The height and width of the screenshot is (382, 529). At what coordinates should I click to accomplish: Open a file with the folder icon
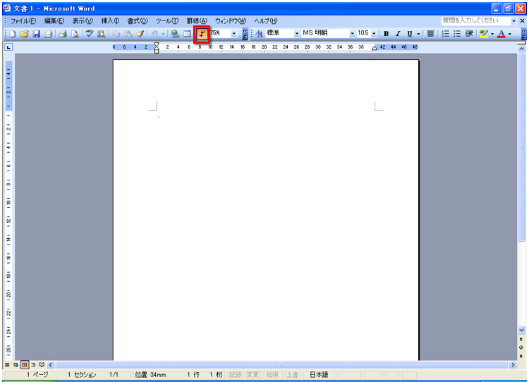[x=24, y=34]
